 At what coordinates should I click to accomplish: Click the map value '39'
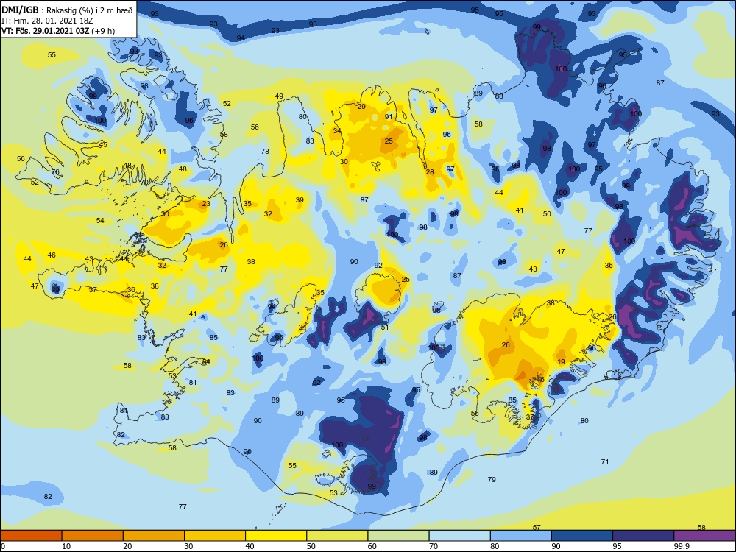tap(300, 200)
